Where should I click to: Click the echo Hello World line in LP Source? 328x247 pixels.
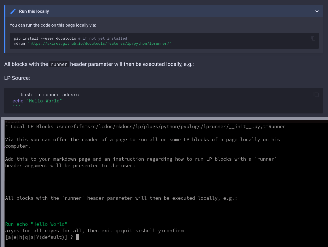point(37,100)
